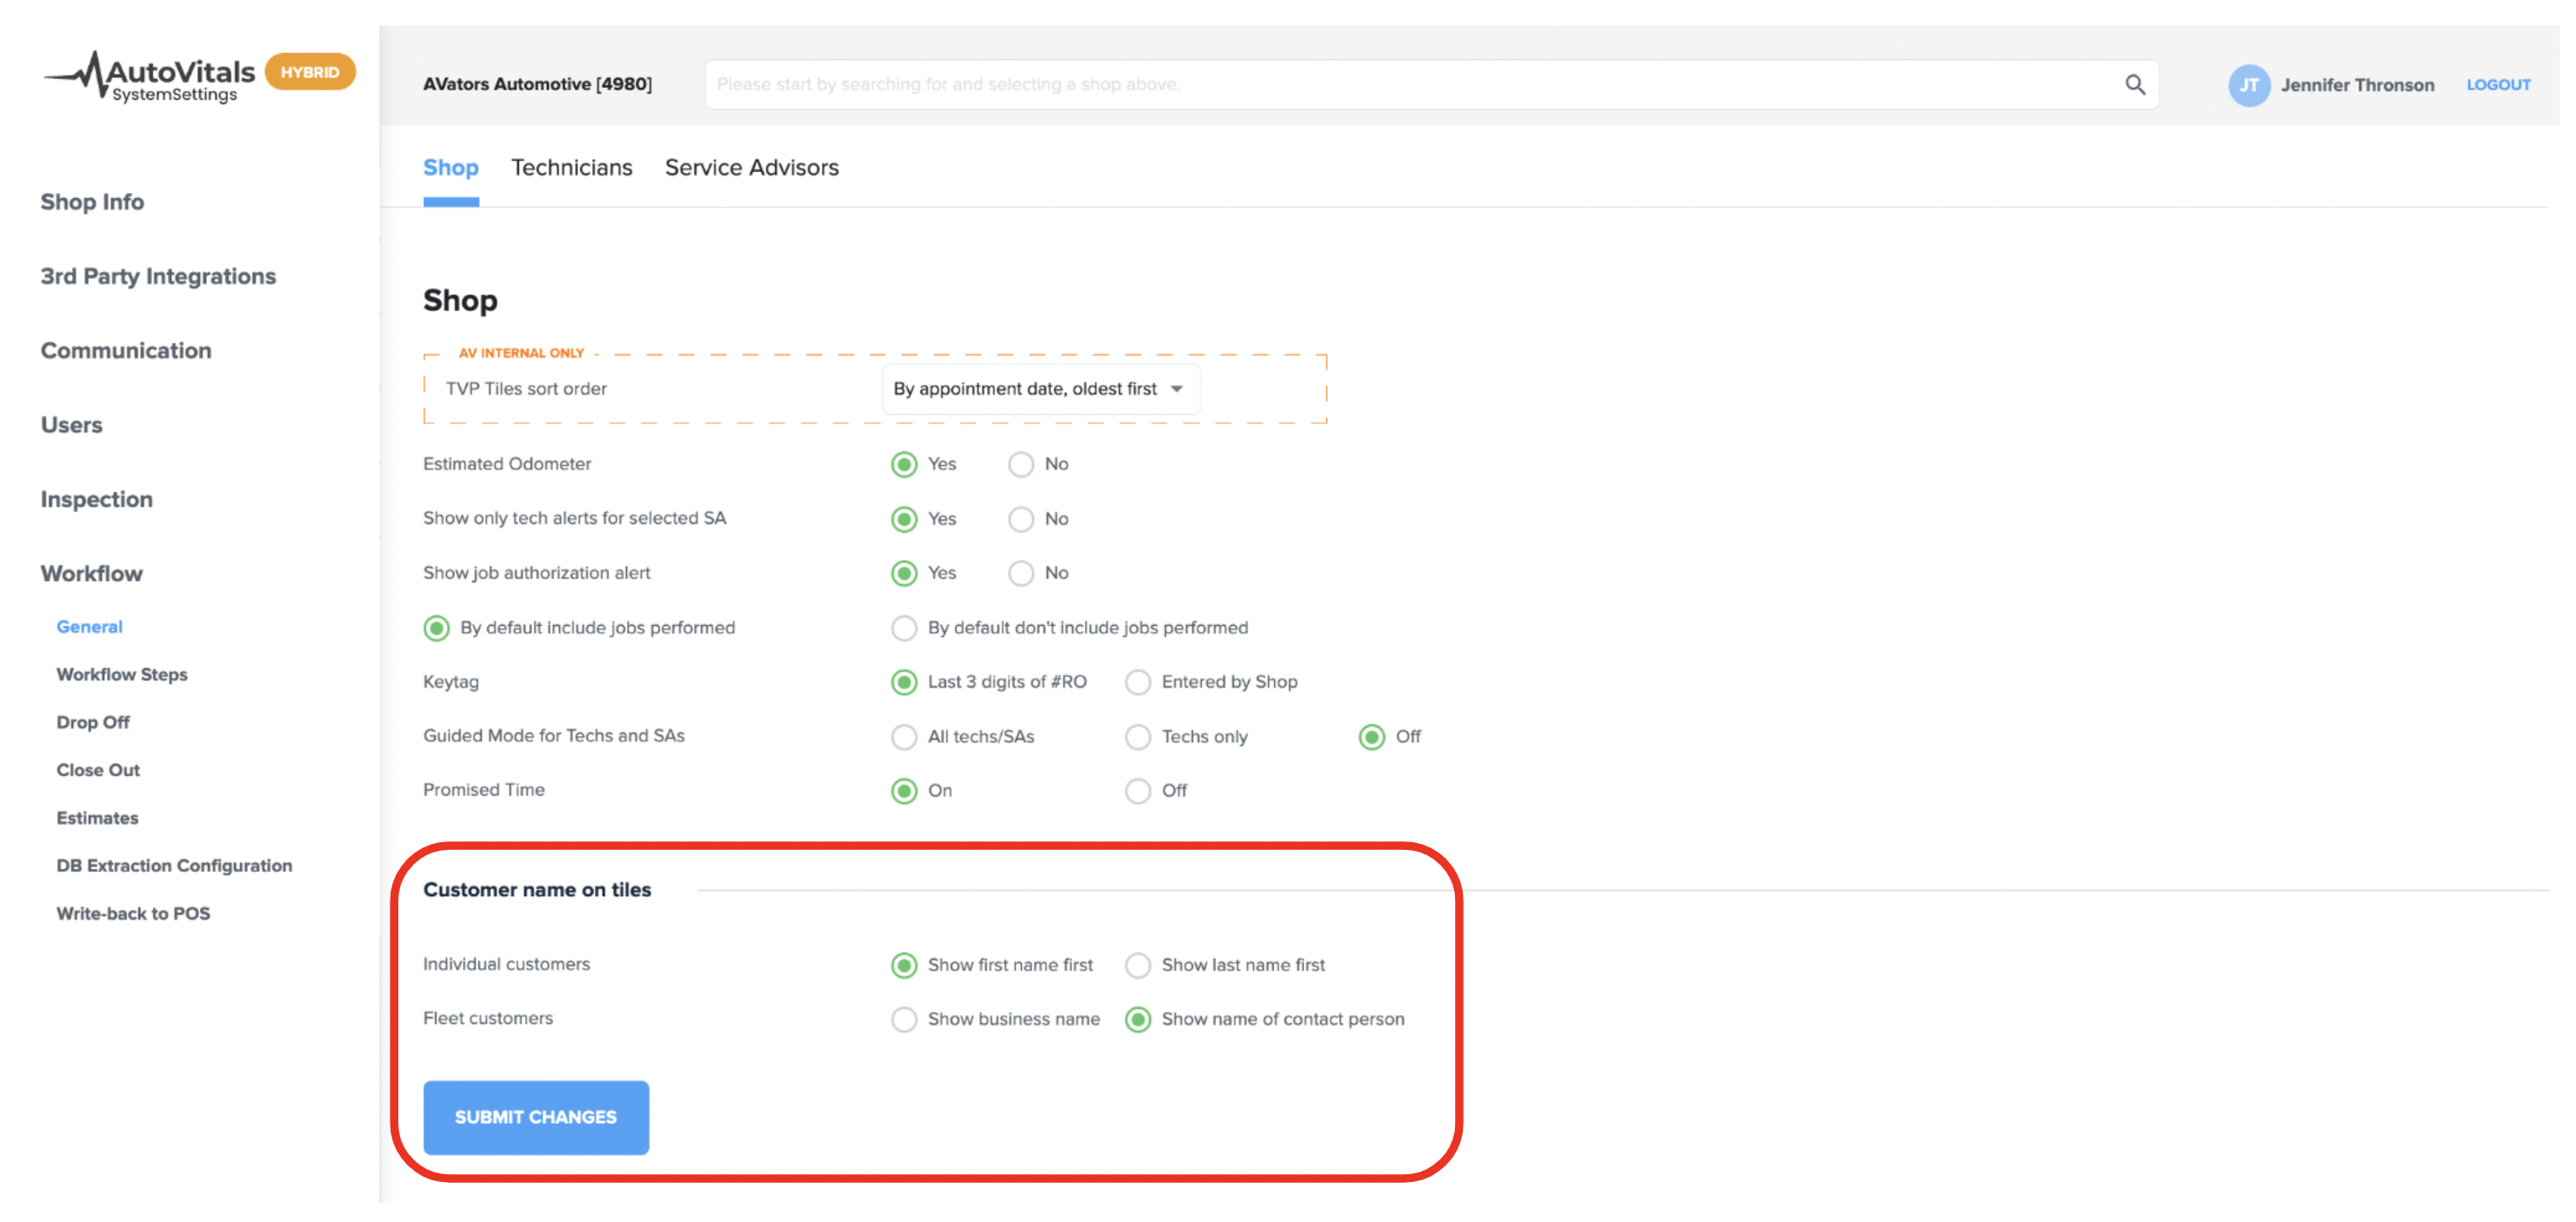Screen dimensions: 2576x1222
Task: Select Show business name for fleet
Action: pyautogui.click(x=904, y=1020)
